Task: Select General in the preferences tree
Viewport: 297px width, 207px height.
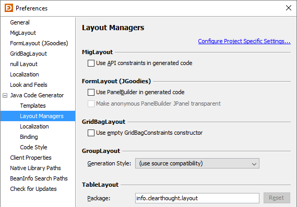Action: [x=20, y=22]
